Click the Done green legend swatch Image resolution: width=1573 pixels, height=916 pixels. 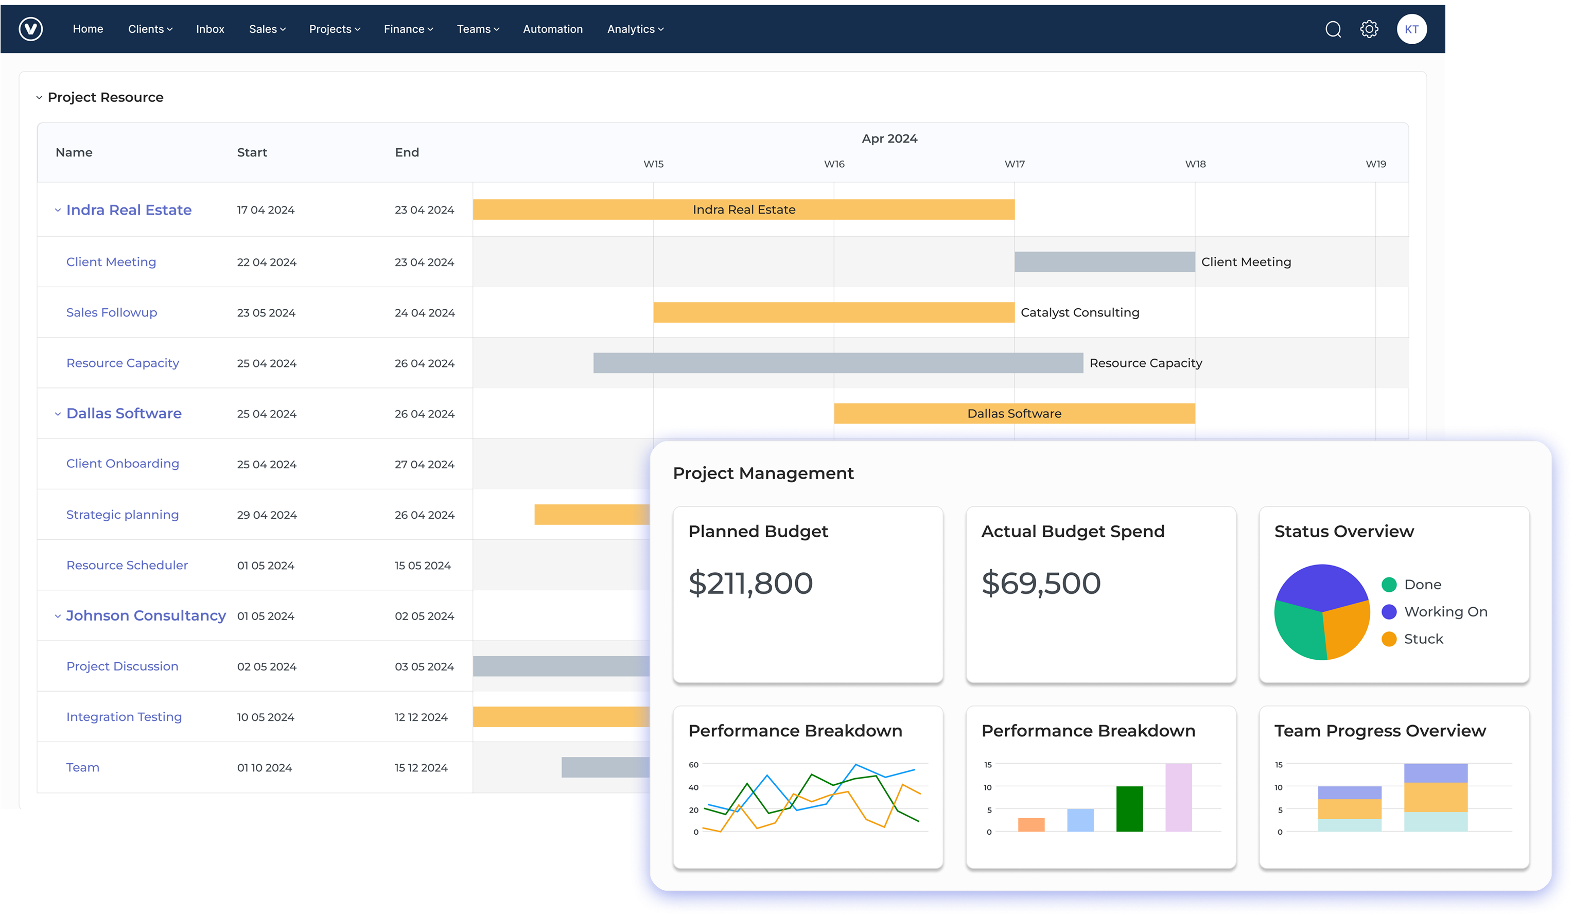pyautogui.click(x=1388, y=585)
